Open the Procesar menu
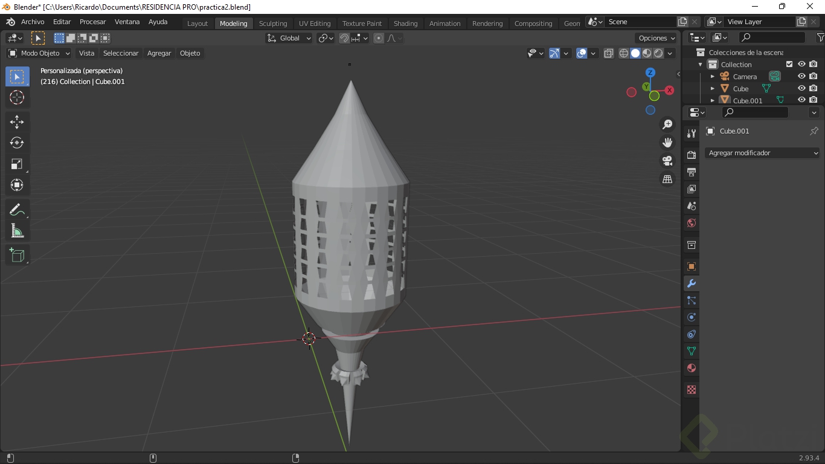 coord(92,22)
